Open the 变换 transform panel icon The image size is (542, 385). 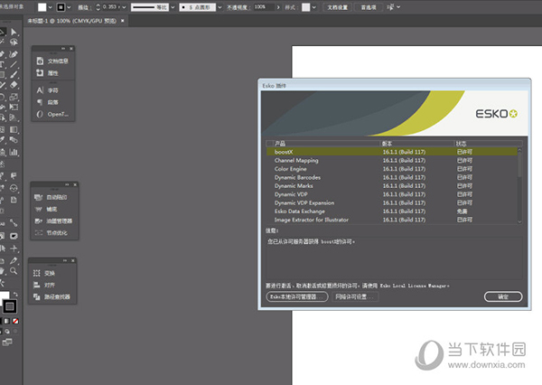coord(37,273)
